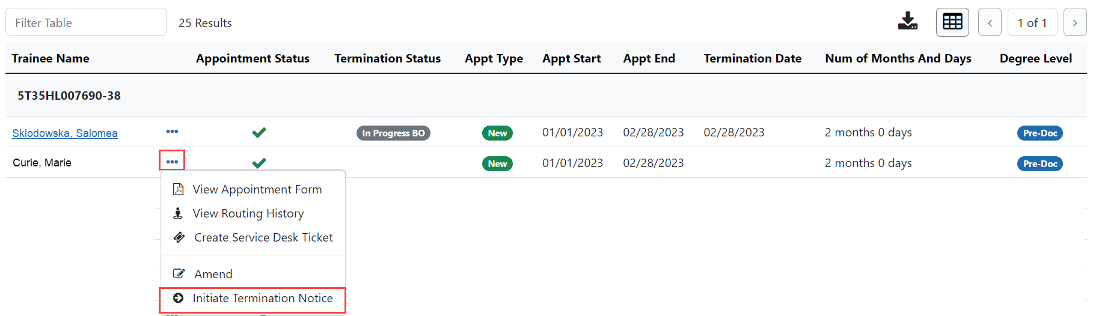Screen dimensions: 1093x316
Task: Sort by Trainee Name column header
Action: point(51,58)
